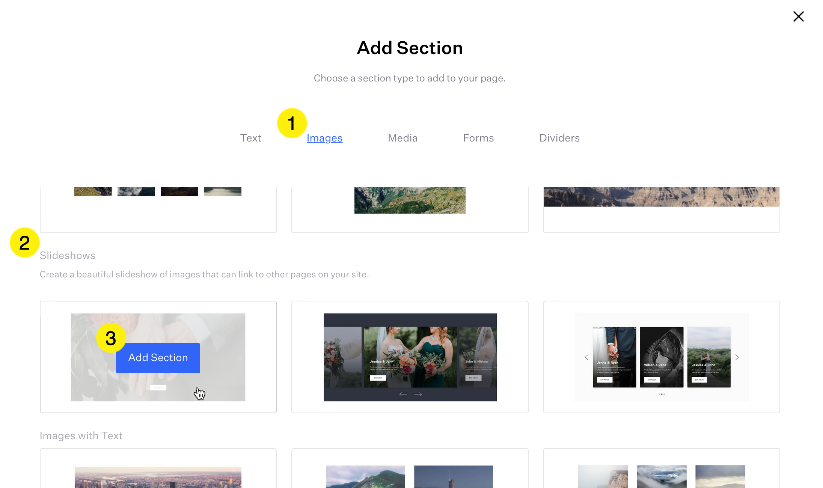
Task: Select the underlined Images tab link
Action: (x=324, y=138)
